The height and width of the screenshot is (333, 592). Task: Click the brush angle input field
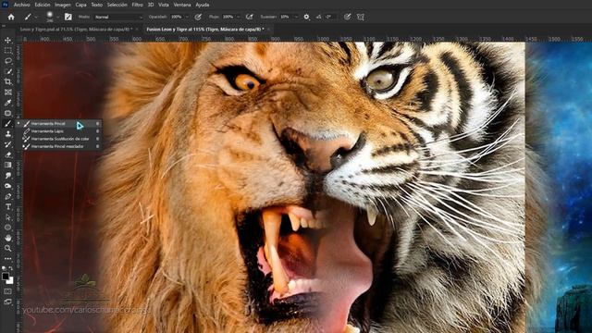331,17
